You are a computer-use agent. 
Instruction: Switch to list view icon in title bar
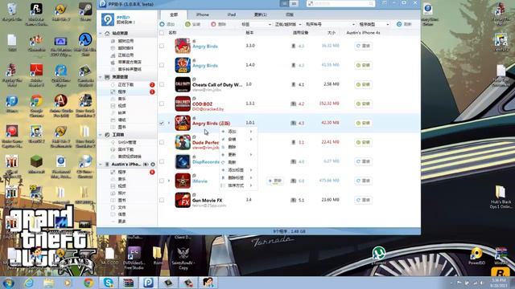(284, 3)
